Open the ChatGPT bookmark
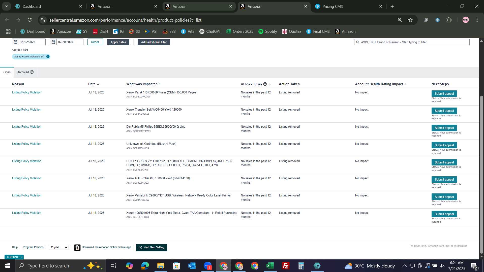 (210, 31)
